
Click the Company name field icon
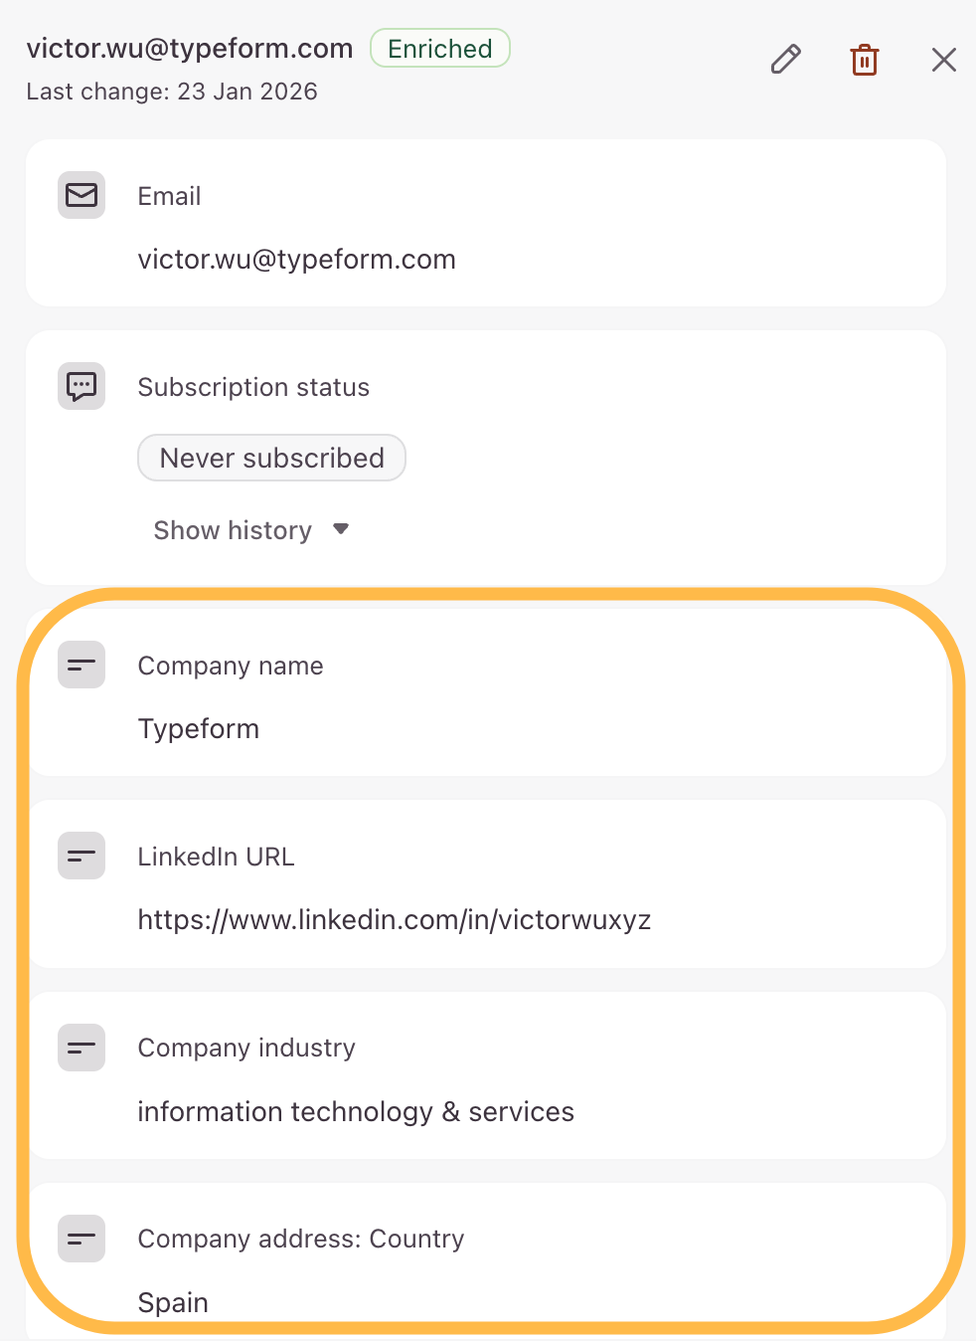pyautogui.click(x=81, y=665)
